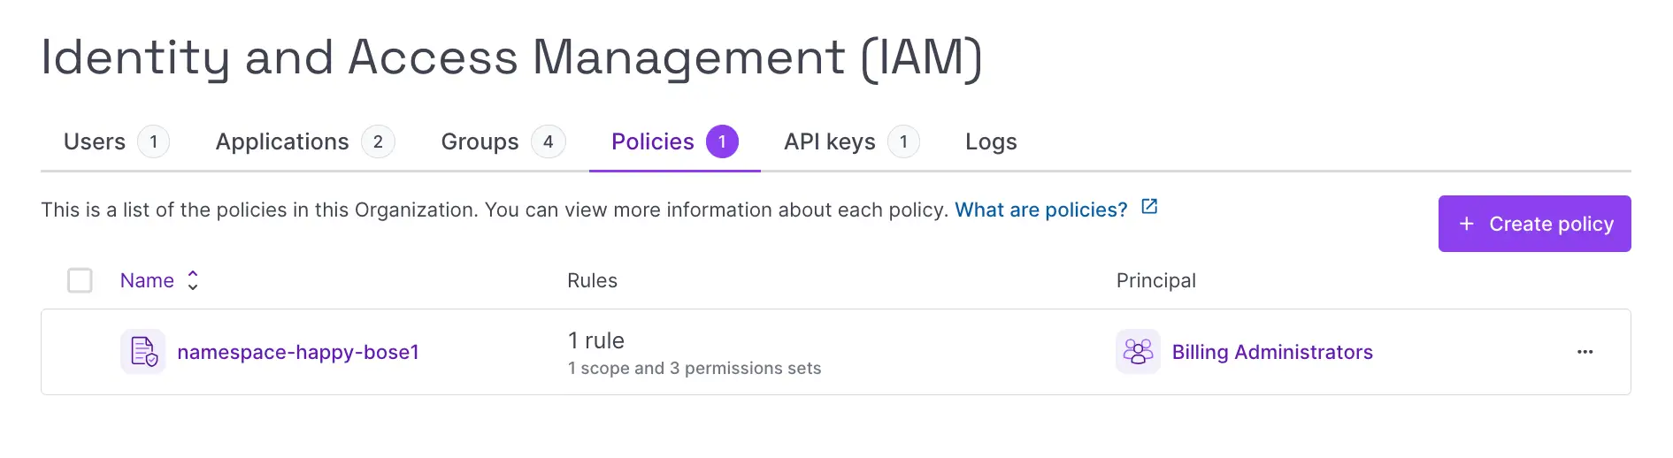Open the Applications tab
The width and height of the screenshot is (1673, 458).
pos(282,141)
